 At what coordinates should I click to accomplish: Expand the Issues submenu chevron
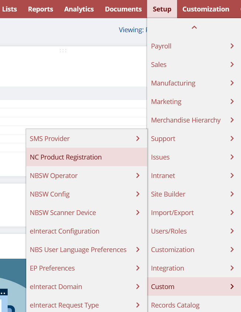(x=232, y=157)
